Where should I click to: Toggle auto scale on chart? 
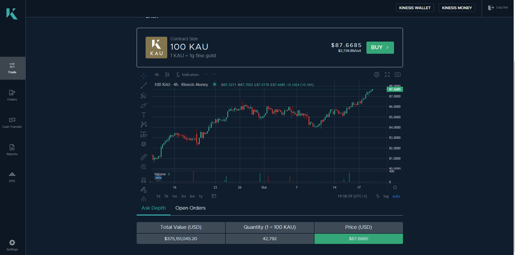[x=396, y=196]
